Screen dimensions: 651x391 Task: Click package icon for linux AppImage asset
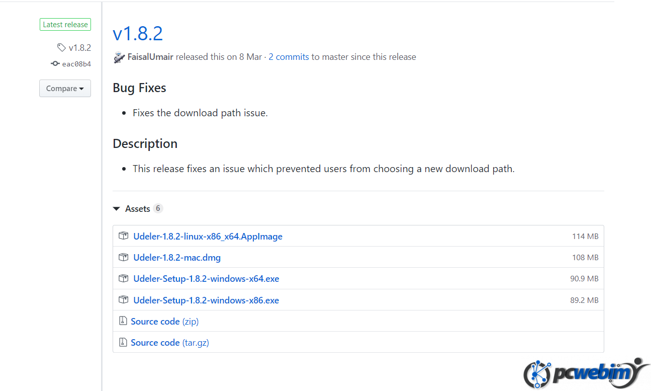point(123,236)
